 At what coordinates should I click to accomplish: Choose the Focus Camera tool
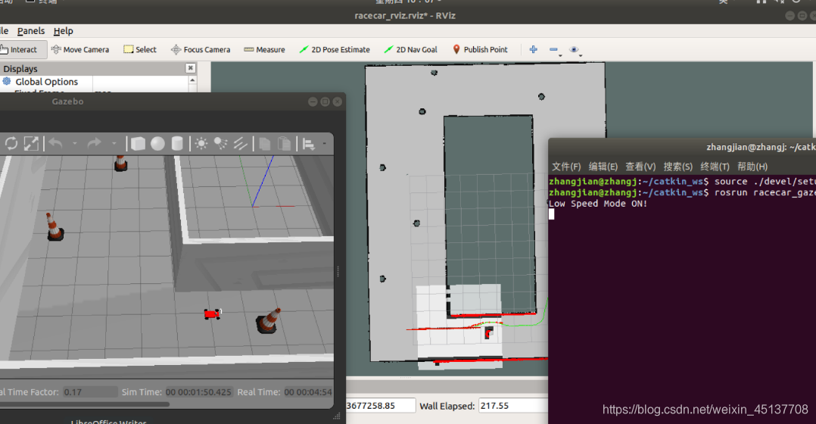point(201,49)
